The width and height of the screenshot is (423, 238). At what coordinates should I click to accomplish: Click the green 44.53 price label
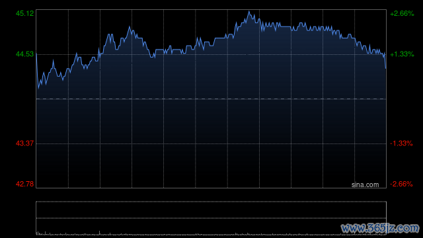(25, 54)
